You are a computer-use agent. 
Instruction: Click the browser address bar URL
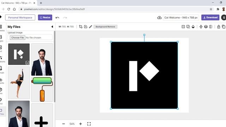click(x=54, y=9)
